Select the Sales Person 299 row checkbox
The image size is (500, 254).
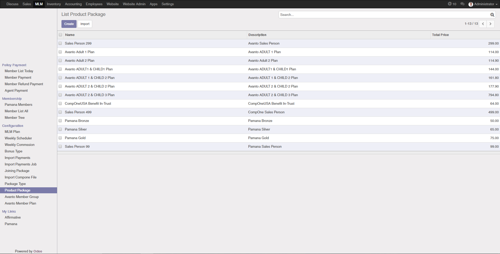pyautogui.click(x=60, y=43)
